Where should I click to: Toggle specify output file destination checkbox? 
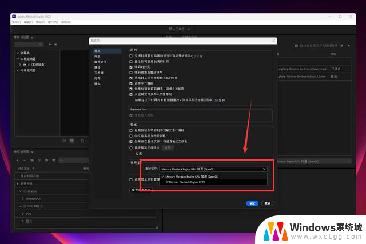131,148
